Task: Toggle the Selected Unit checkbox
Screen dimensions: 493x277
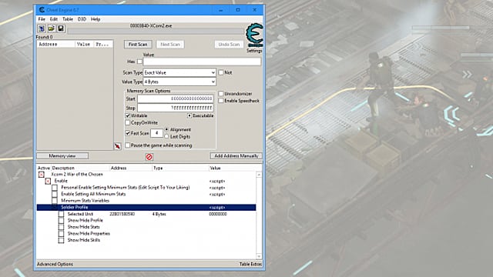Action: 61,214
